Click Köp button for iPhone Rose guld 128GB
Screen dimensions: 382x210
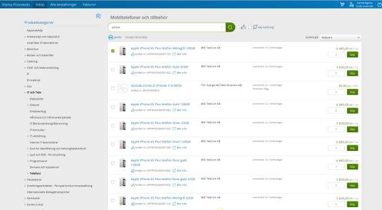click(x=352, y=167)
